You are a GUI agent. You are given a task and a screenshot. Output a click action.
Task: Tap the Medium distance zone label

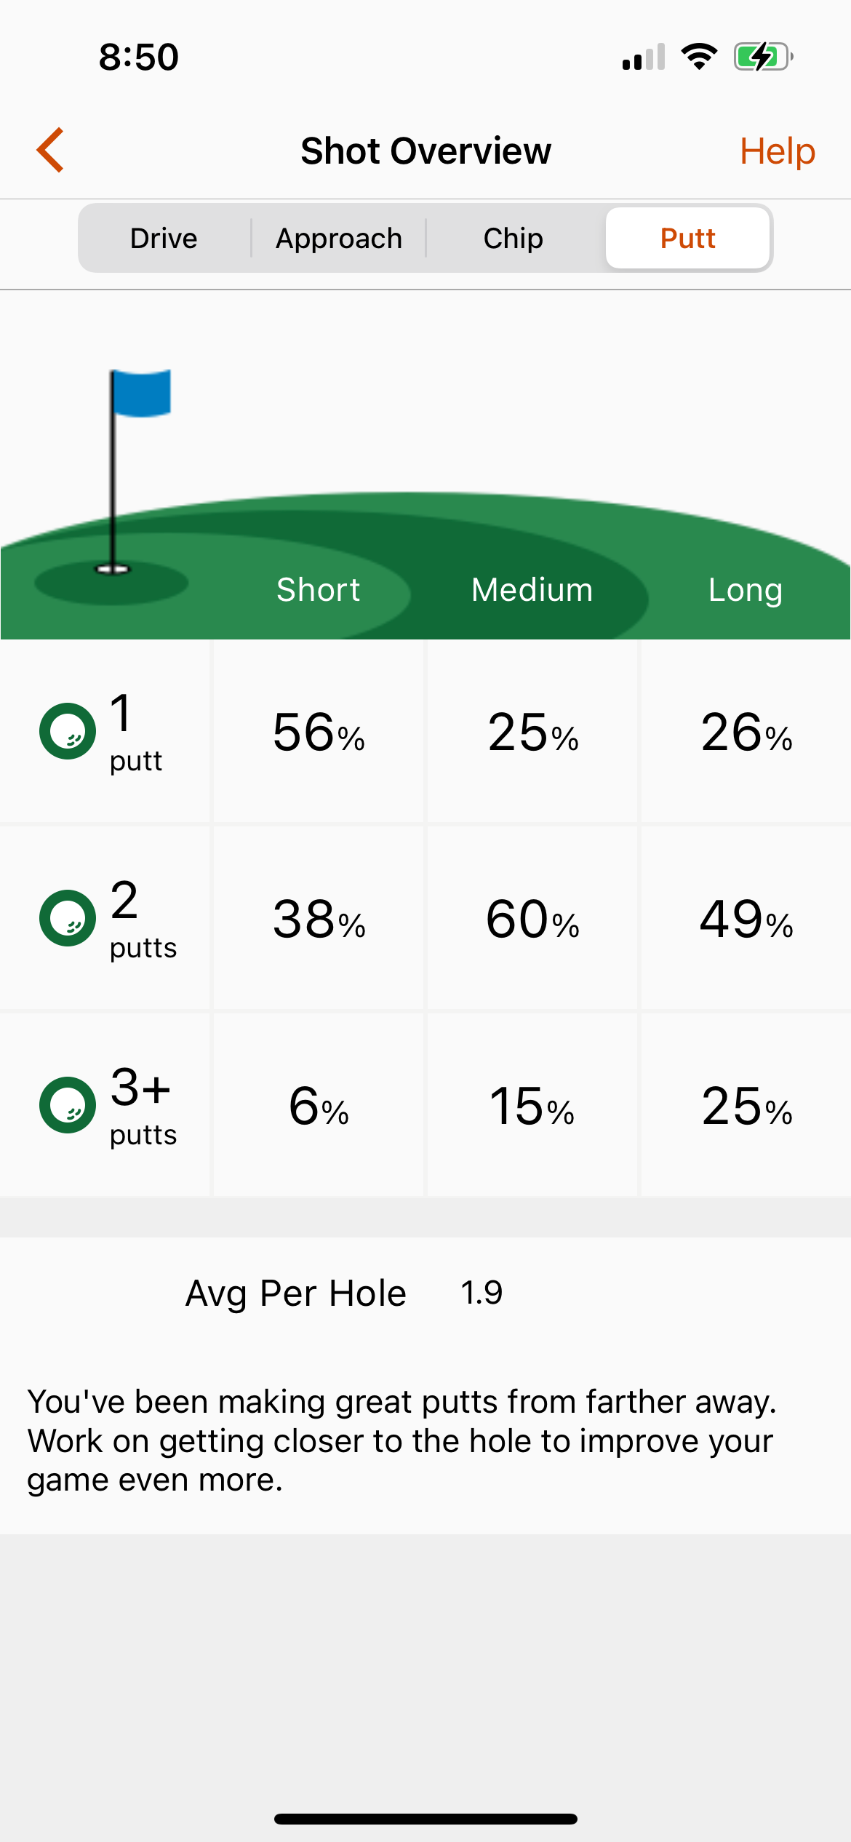coord(532,589)
